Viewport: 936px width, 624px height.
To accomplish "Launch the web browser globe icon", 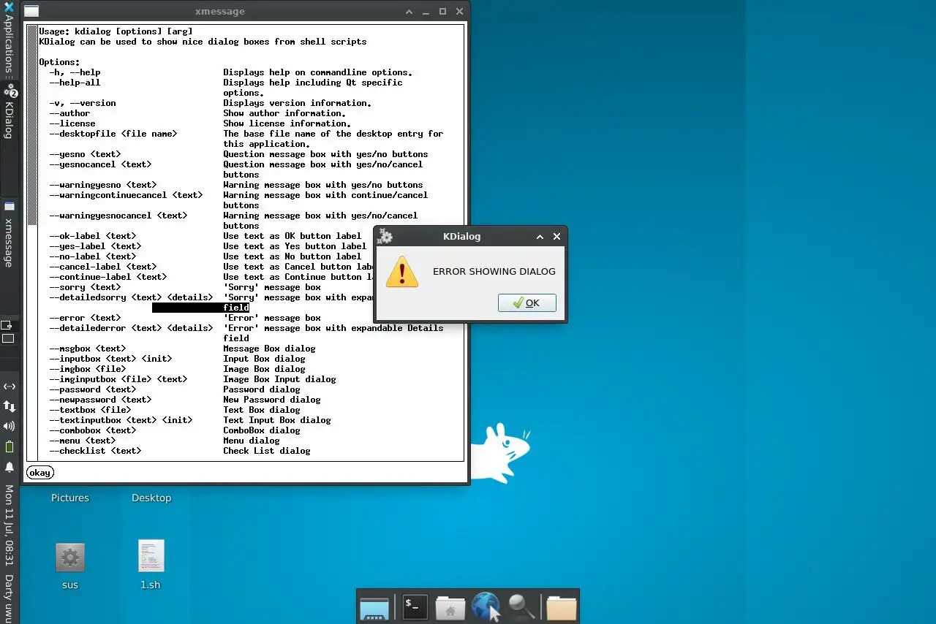I will pyautogui.click(x=486, y=607).
